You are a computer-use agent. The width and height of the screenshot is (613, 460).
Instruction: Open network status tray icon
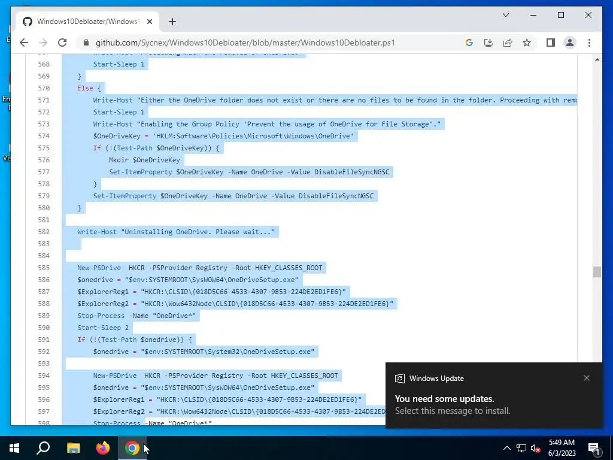point(521,448)
